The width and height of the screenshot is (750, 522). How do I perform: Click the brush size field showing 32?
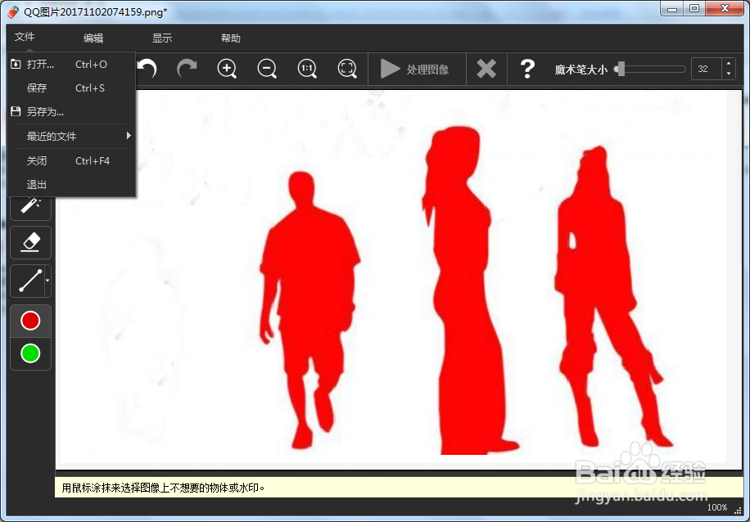706,70
